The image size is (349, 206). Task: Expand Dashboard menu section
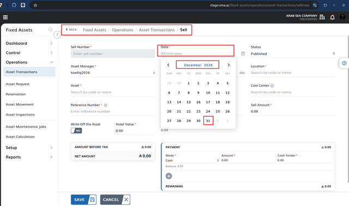[x=29, y=44]
